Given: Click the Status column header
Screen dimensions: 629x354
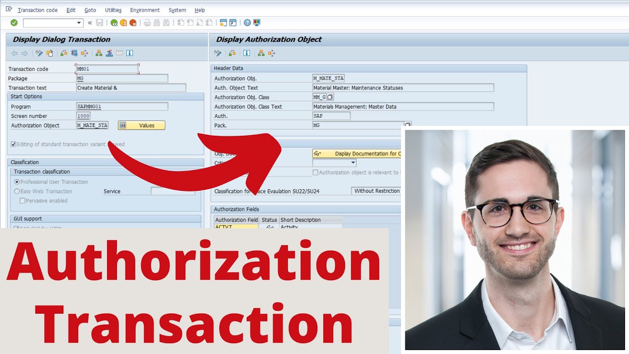Looking at the screenshot, I should pos(269,220).
